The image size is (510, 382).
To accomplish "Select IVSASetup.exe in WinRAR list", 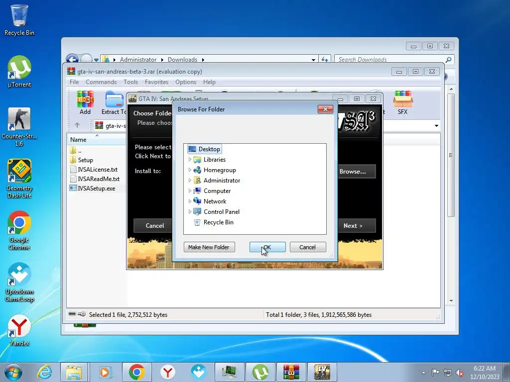I will pyautogui.click(x=92, y=189).
